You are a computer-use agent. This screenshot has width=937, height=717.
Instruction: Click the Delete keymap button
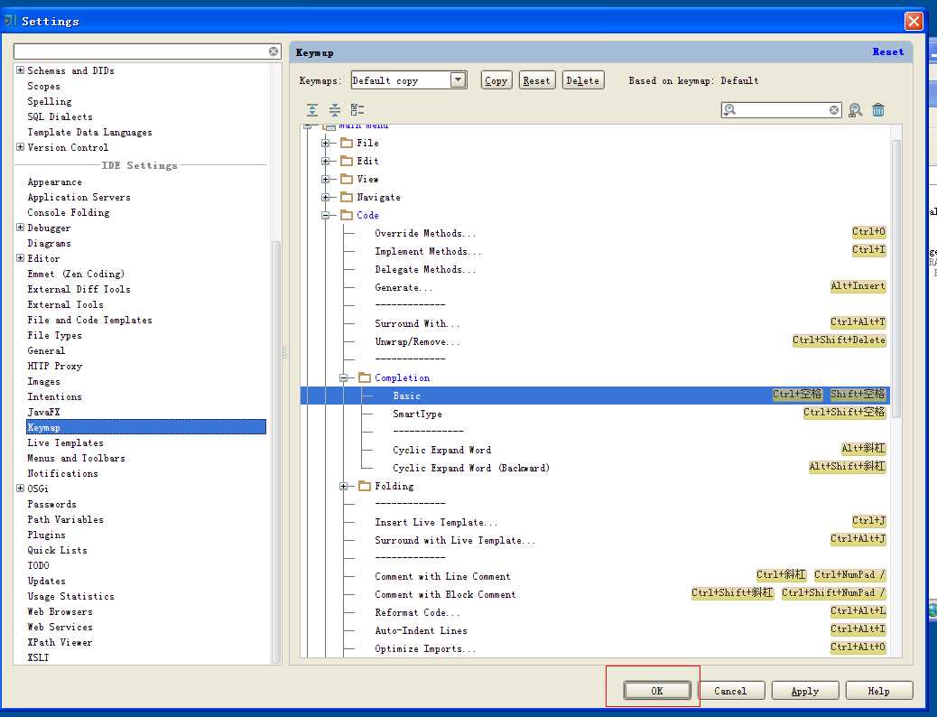582,80
